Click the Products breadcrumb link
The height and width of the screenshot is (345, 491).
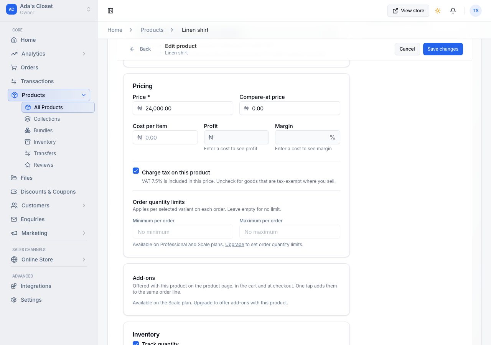[152, 30]
